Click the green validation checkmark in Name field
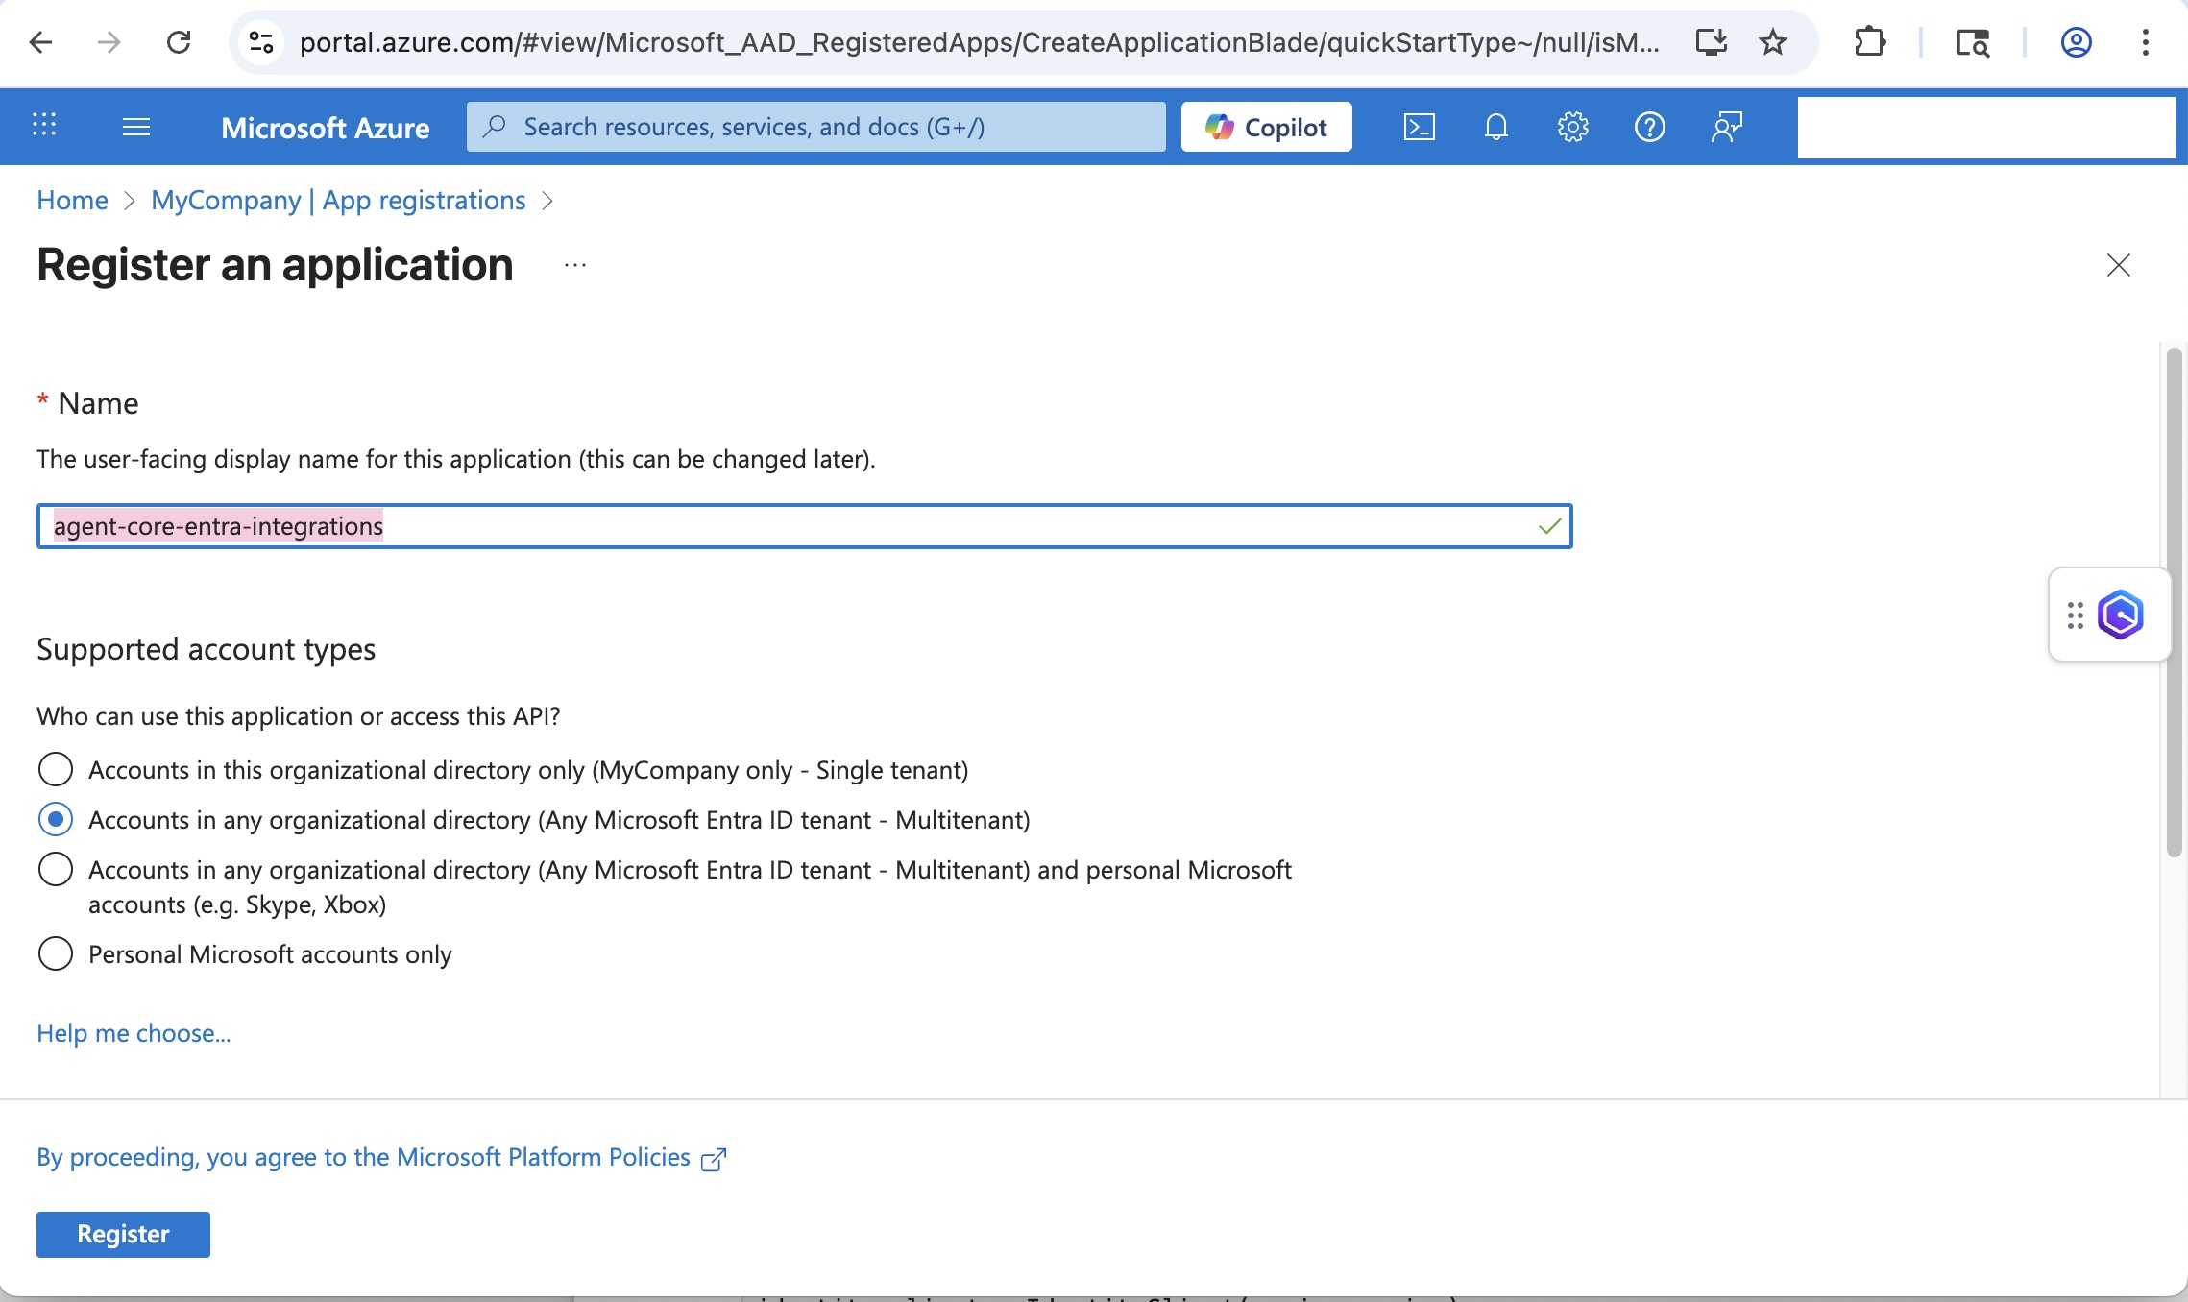 [1549, 526]
